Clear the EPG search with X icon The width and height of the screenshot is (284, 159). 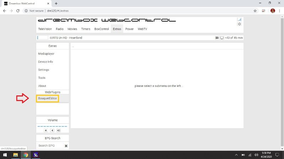(x=66, y=146)
